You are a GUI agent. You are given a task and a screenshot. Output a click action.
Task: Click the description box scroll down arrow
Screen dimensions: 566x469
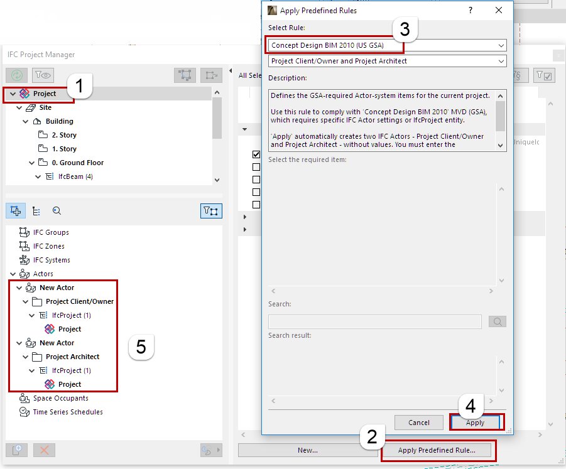click(500, 146)
